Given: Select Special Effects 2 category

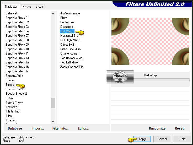Looking at the screenshot, I should coord(16,94).
